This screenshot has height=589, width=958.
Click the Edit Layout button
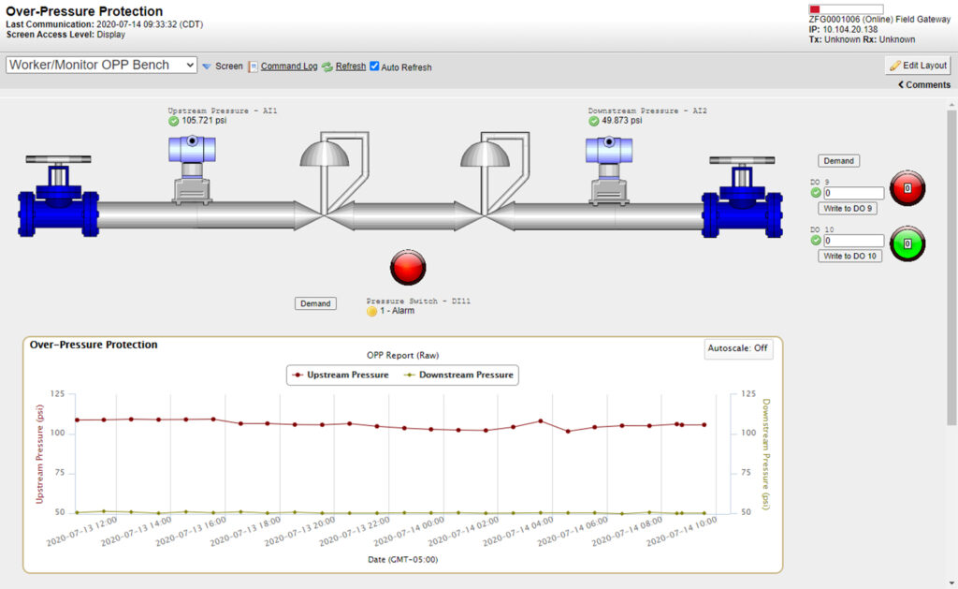(x=918, y=66)
